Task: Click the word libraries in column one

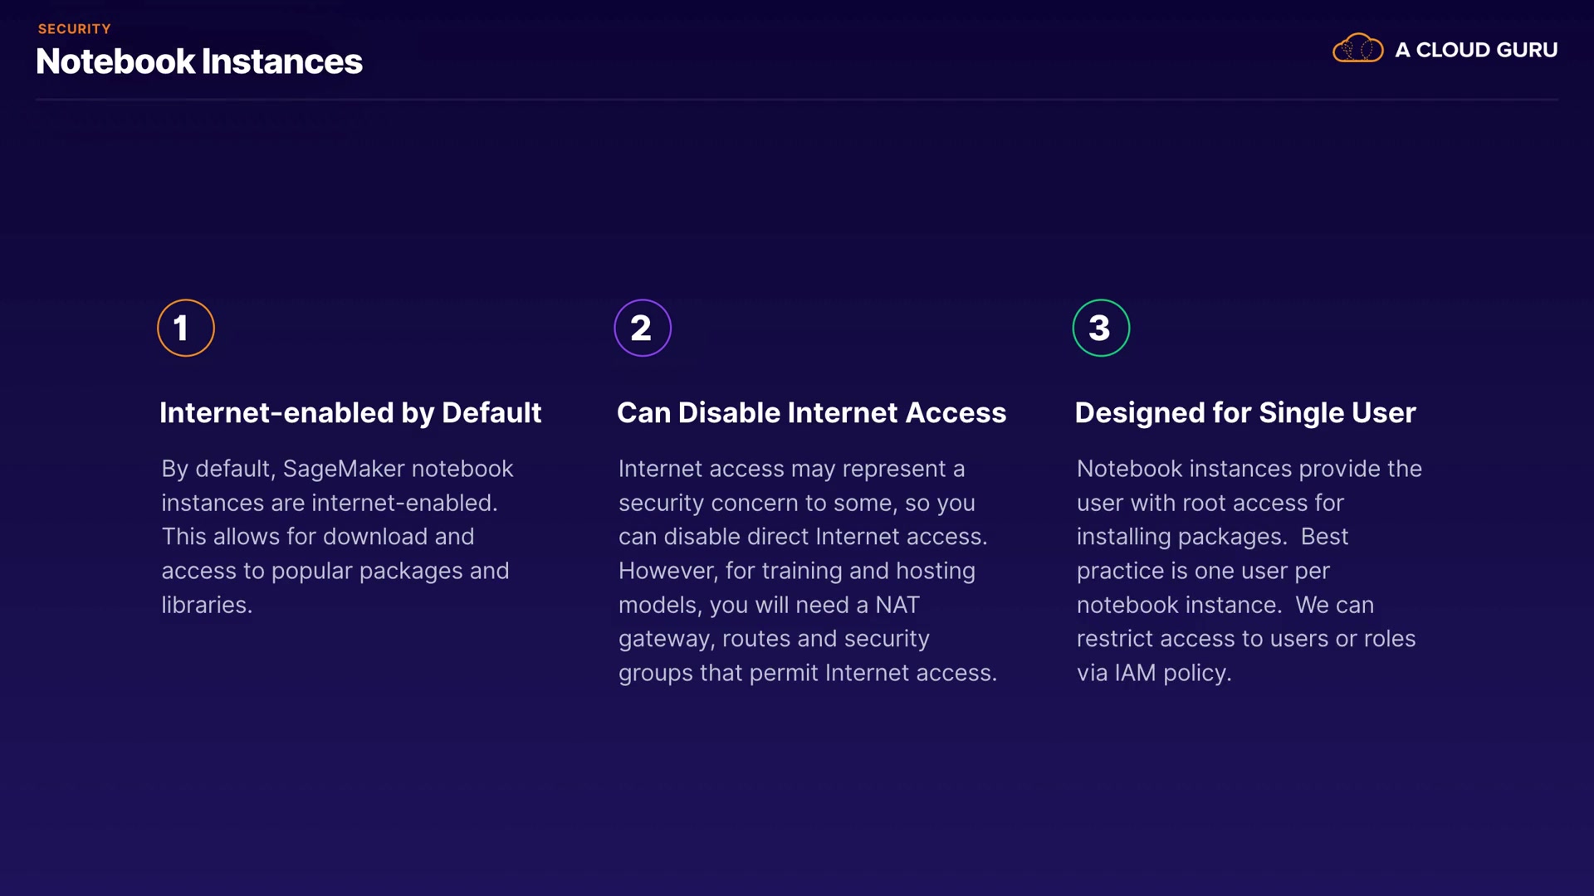Action: point(205,605)
